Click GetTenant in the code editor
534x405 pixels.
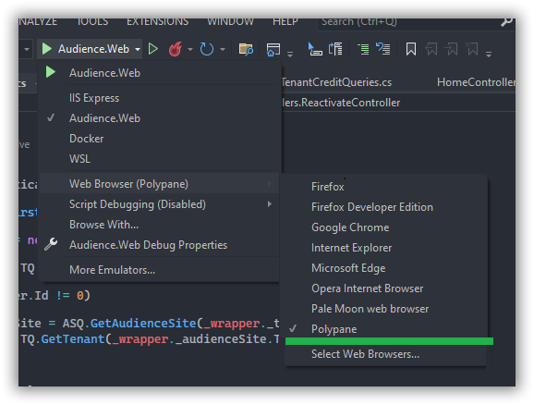73,339
